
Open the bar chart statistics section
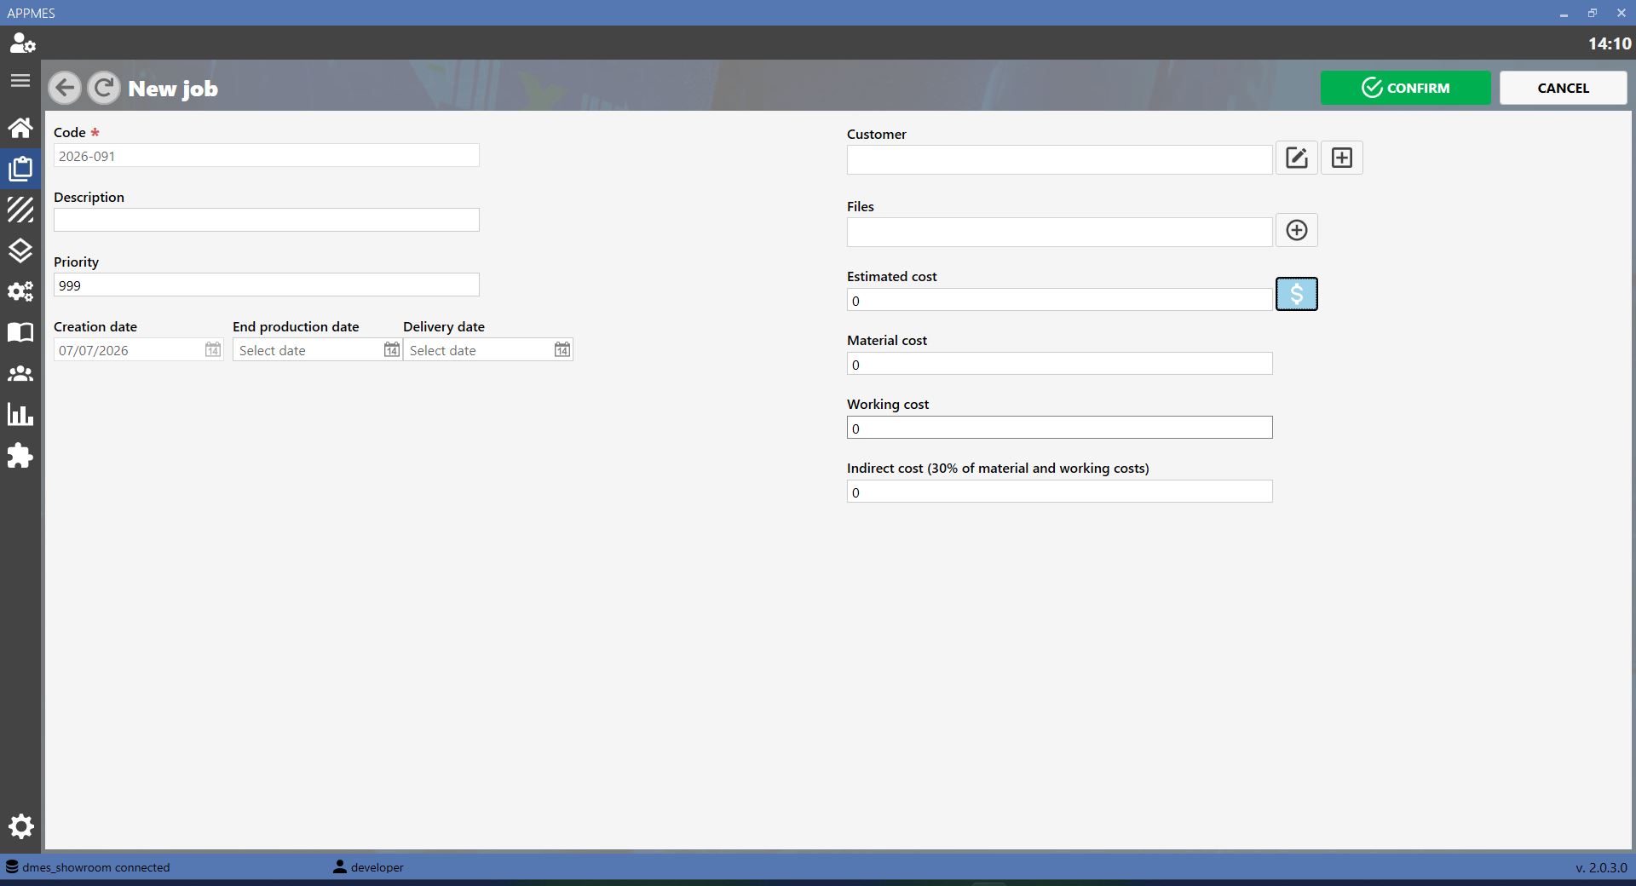point(20,414)
